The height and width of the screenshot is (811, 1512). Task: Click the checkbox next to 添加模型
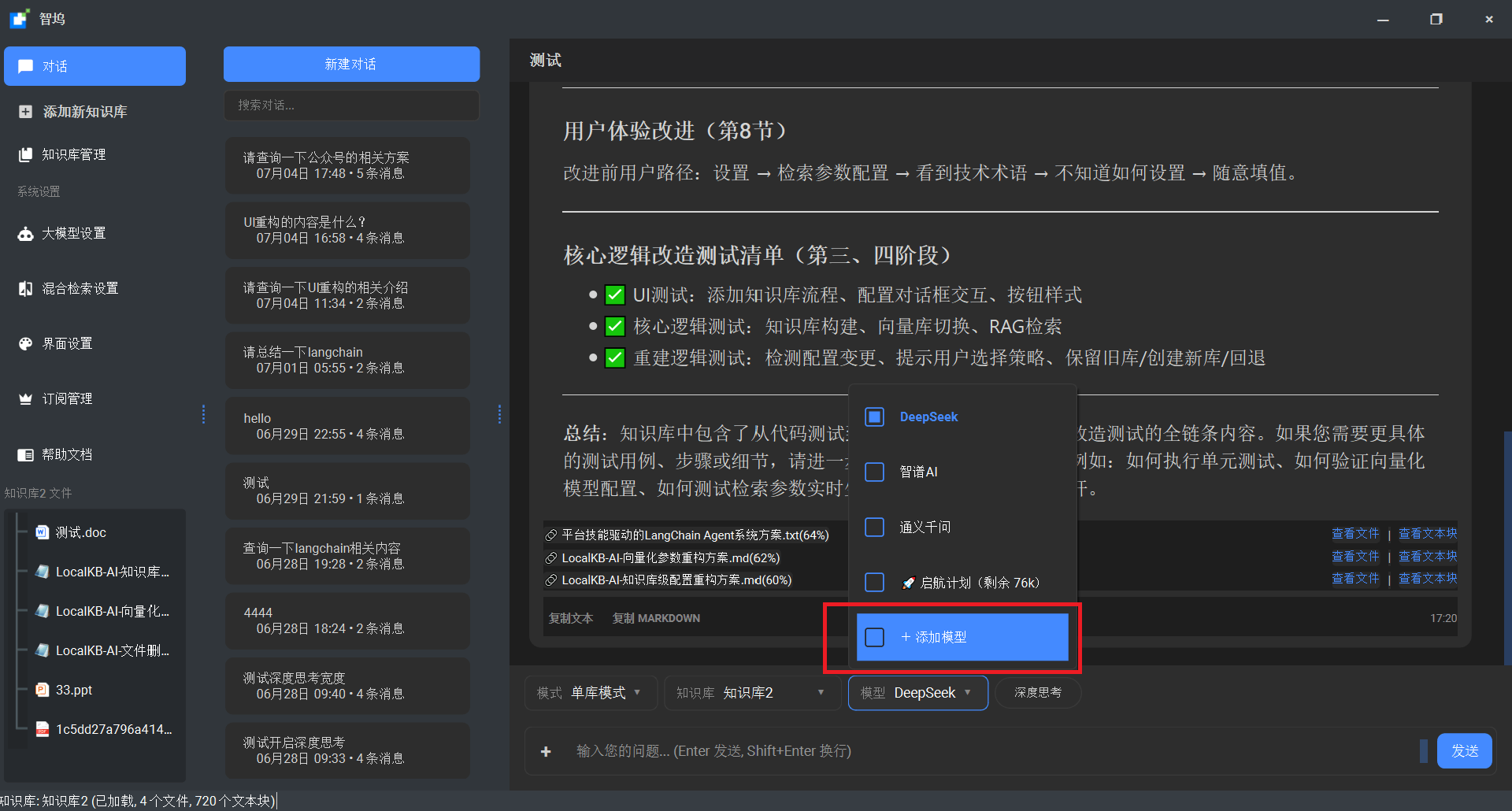875,637
